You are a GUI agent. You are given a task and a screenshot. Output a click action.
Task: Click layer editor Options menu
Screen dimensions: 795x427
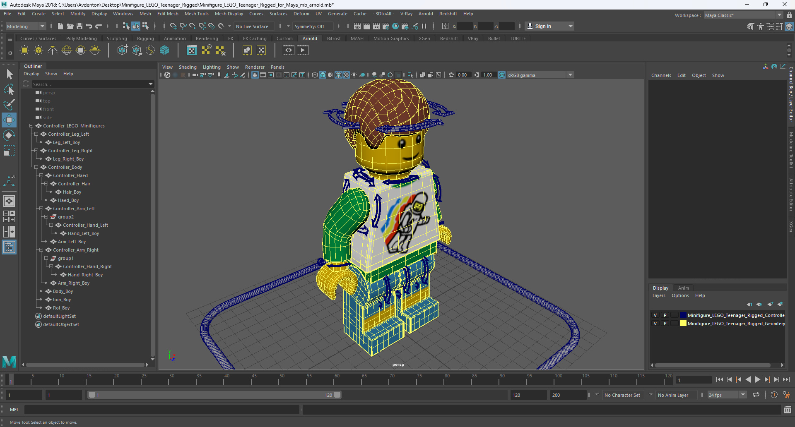680,295
